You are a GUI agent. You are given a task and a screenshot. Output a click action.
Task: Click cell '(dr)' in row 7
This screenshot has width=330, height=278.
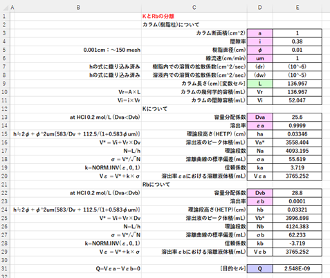pyautogui.click(x=260, y=66)
